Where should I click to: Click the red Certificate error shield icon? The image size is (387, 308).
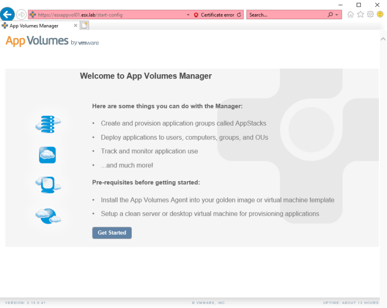(196, 15)
